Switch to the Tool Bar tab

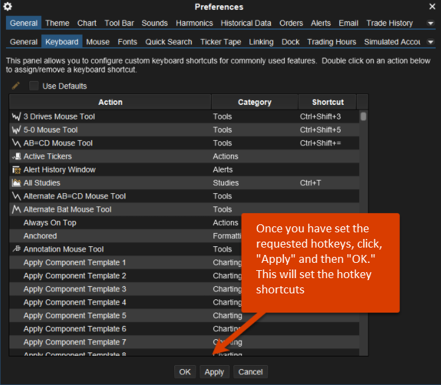pyautogui.click(x=119, y=23)
